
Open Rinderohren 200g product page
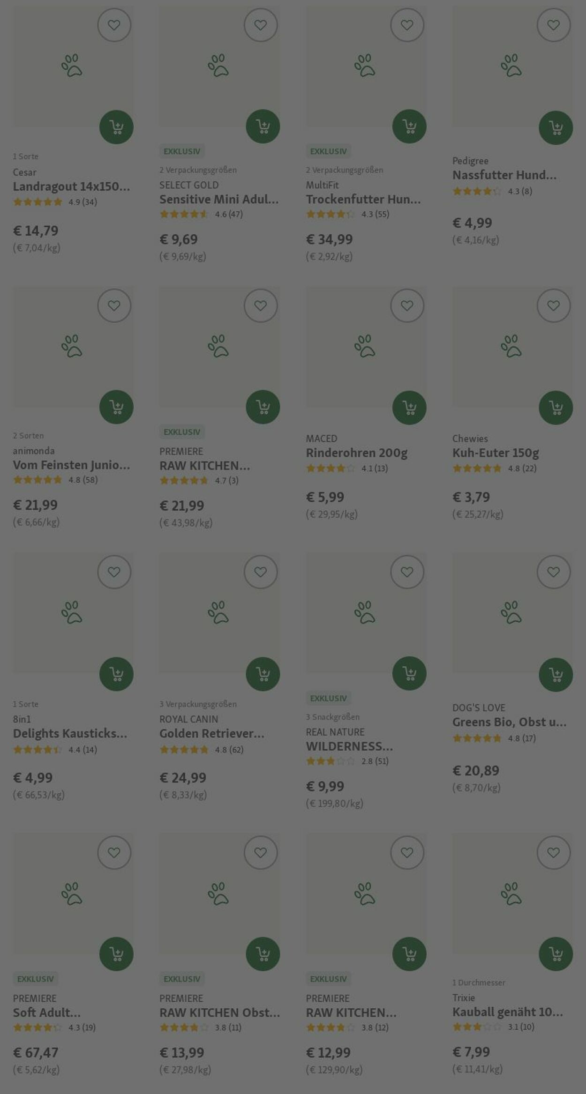point(357,453)
